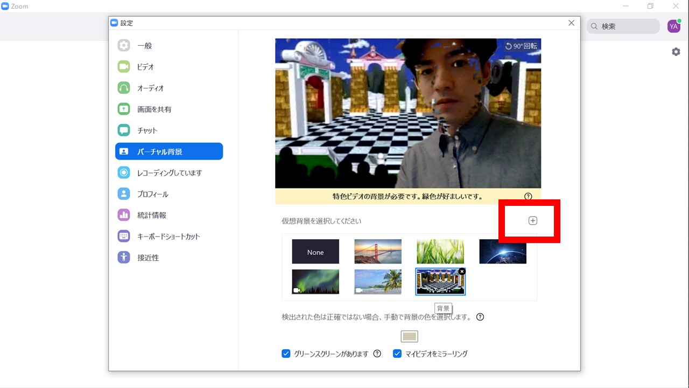Remove the custom checkerboard background with x
The height and width of the screenshot is (388, 689).
[462, 272]
